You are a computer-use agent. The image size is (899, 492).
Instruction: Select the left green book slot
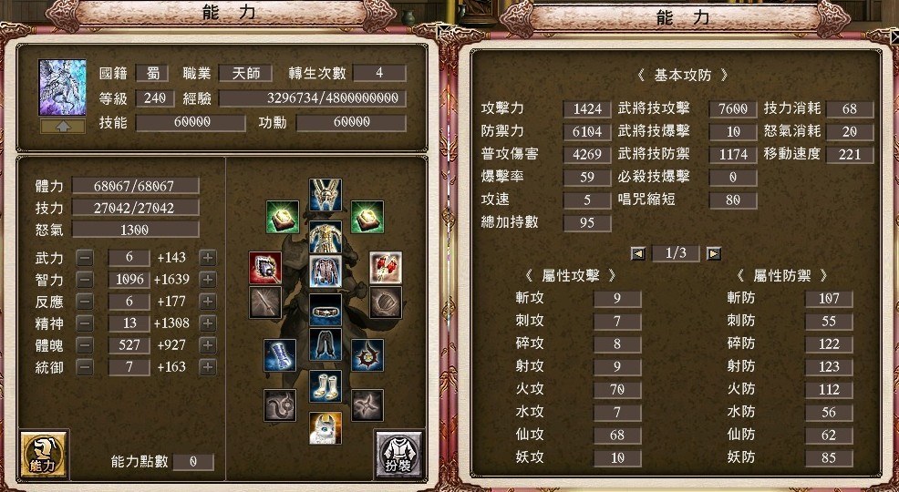click(282, 217)
